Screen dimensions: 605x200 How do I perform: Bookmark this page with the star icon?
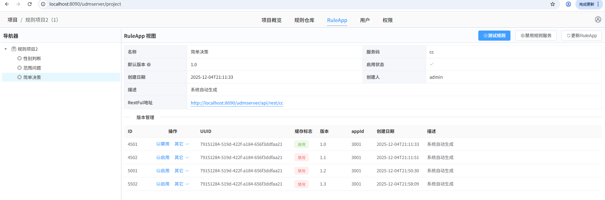coord(552,4)
